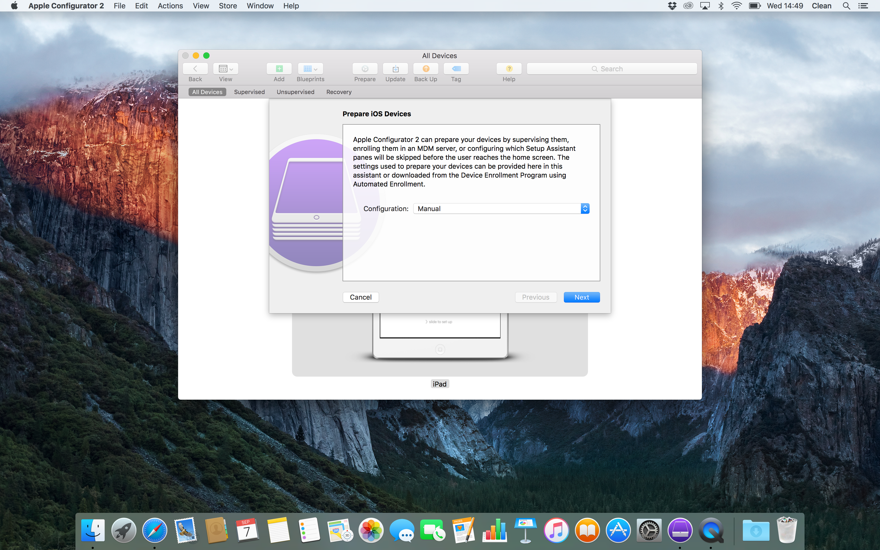Viewport: 880px width, 550px height.
Task: Open the Store menu in menu bar
Action: coord(228,6)
